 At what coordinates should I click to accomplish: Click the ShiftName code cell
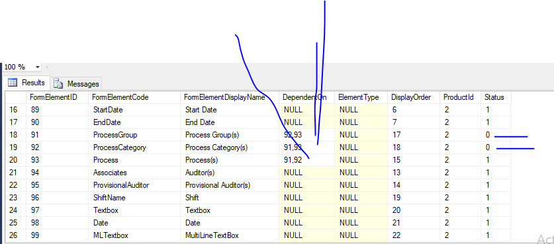(134, 198)
